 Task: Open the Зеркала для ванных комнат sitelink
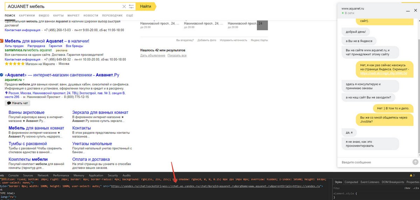coord(100,113)
